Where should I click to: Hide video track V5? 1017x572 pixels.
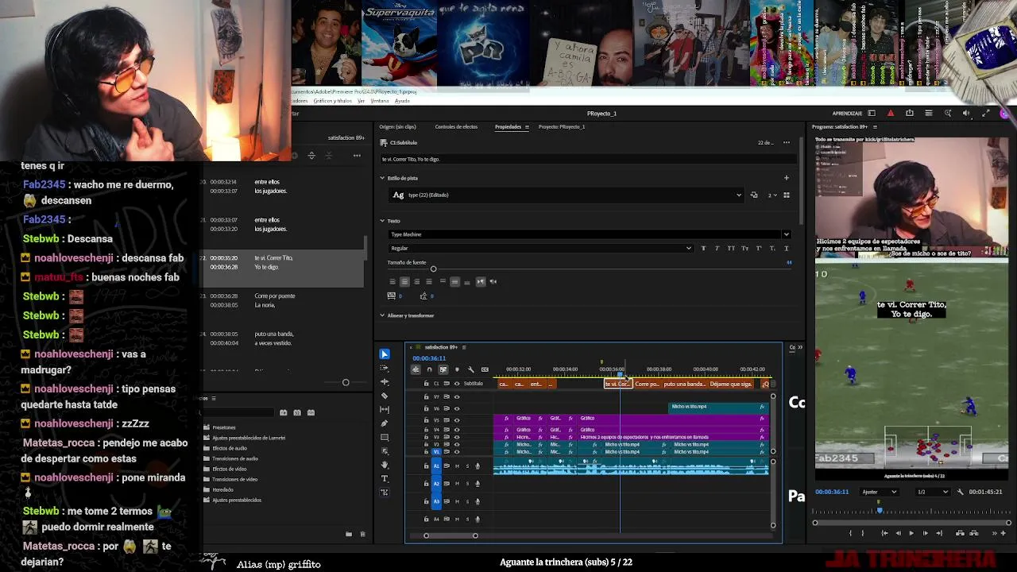click(x=457, y=419)
